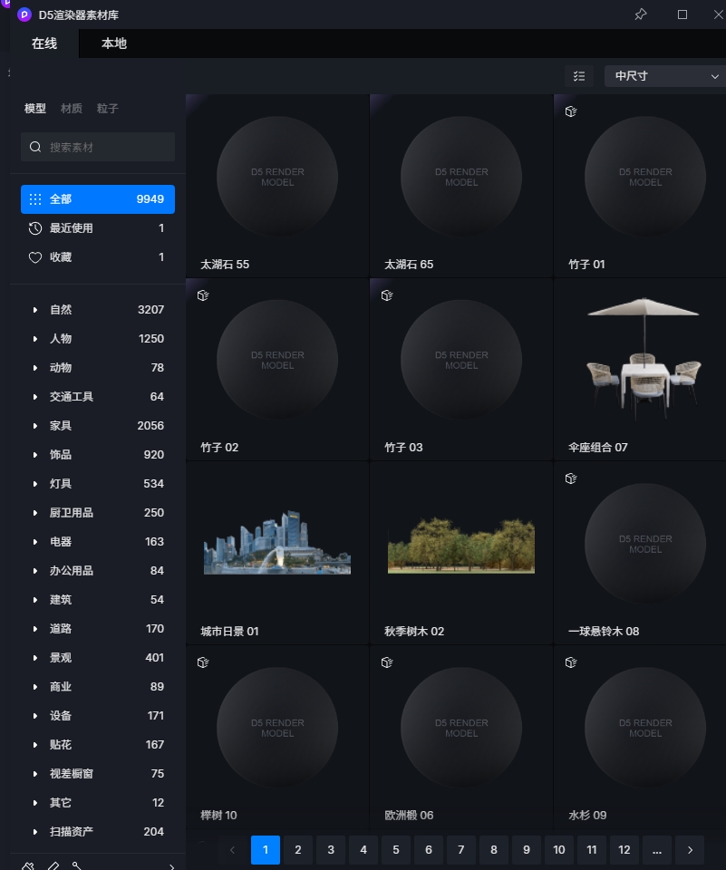Open 最近使用 via the clock icon
Image resolution: width=726 pixels, height=870 pixels.
(35, 228)
